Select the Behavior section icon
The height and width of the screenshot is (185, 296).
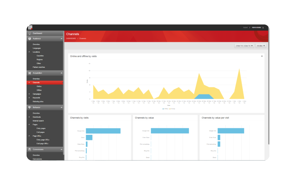click(x=29, y=107)
